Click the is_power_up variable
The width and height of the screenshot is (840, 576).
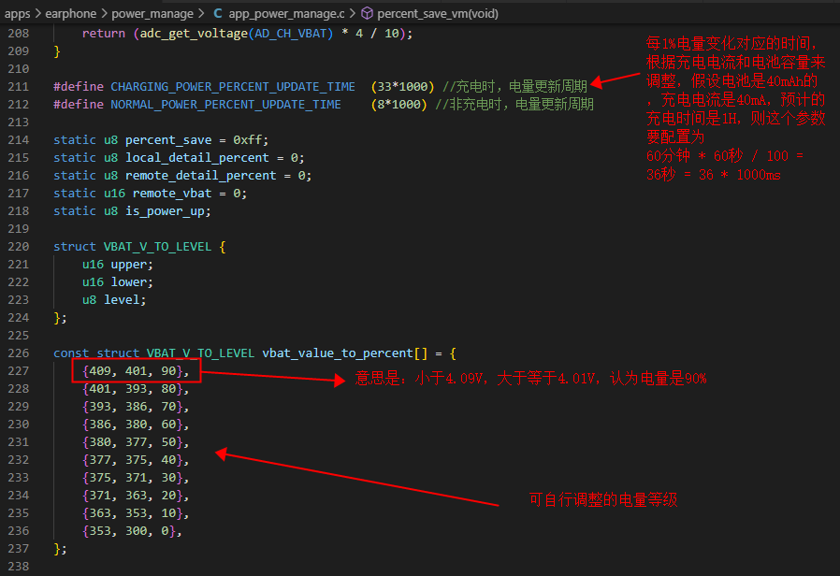165,211
